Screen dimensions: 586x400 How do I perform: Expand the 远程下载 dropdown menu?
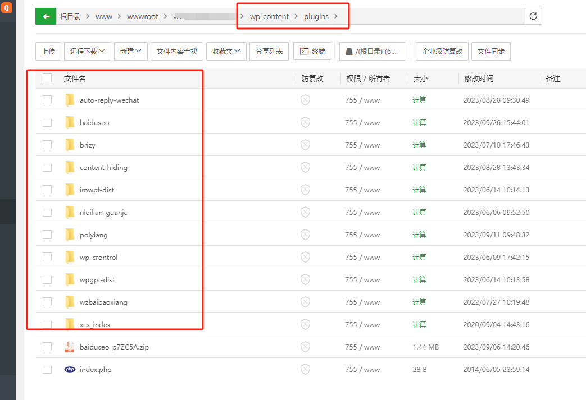pos(87,51)
